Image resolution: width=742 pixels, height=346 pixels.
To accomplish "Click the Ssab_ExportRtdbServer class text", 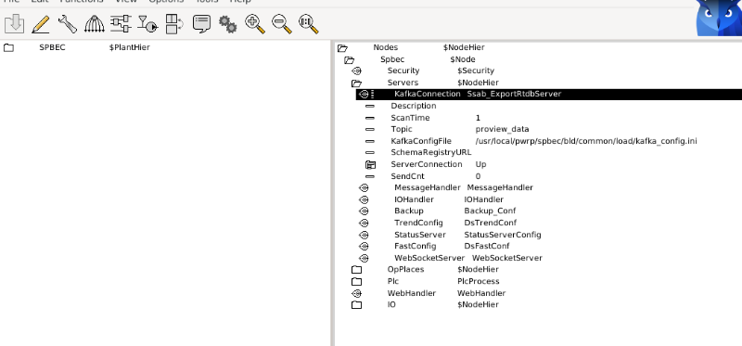I will tap(514, 95).
